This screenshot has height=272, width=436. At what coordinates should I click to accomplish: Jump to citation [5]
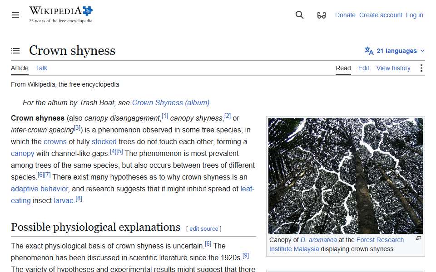pos(119,151)
